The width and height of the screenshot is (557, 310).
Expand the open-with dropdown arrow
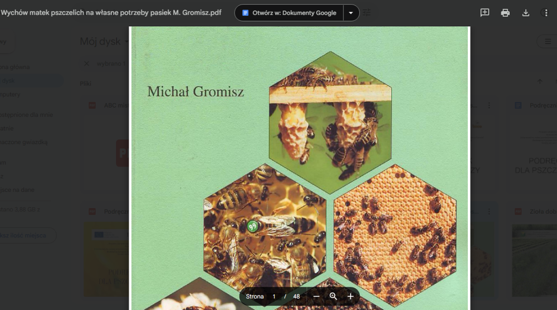(351, 13)
